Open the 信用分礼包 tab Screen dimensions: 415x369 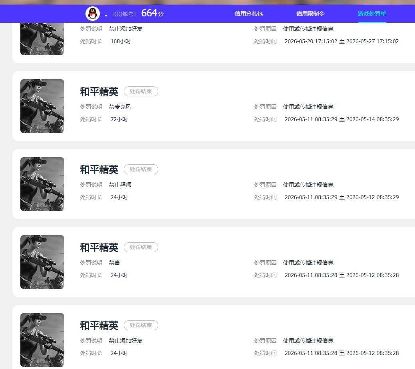[x=248, y=14]
